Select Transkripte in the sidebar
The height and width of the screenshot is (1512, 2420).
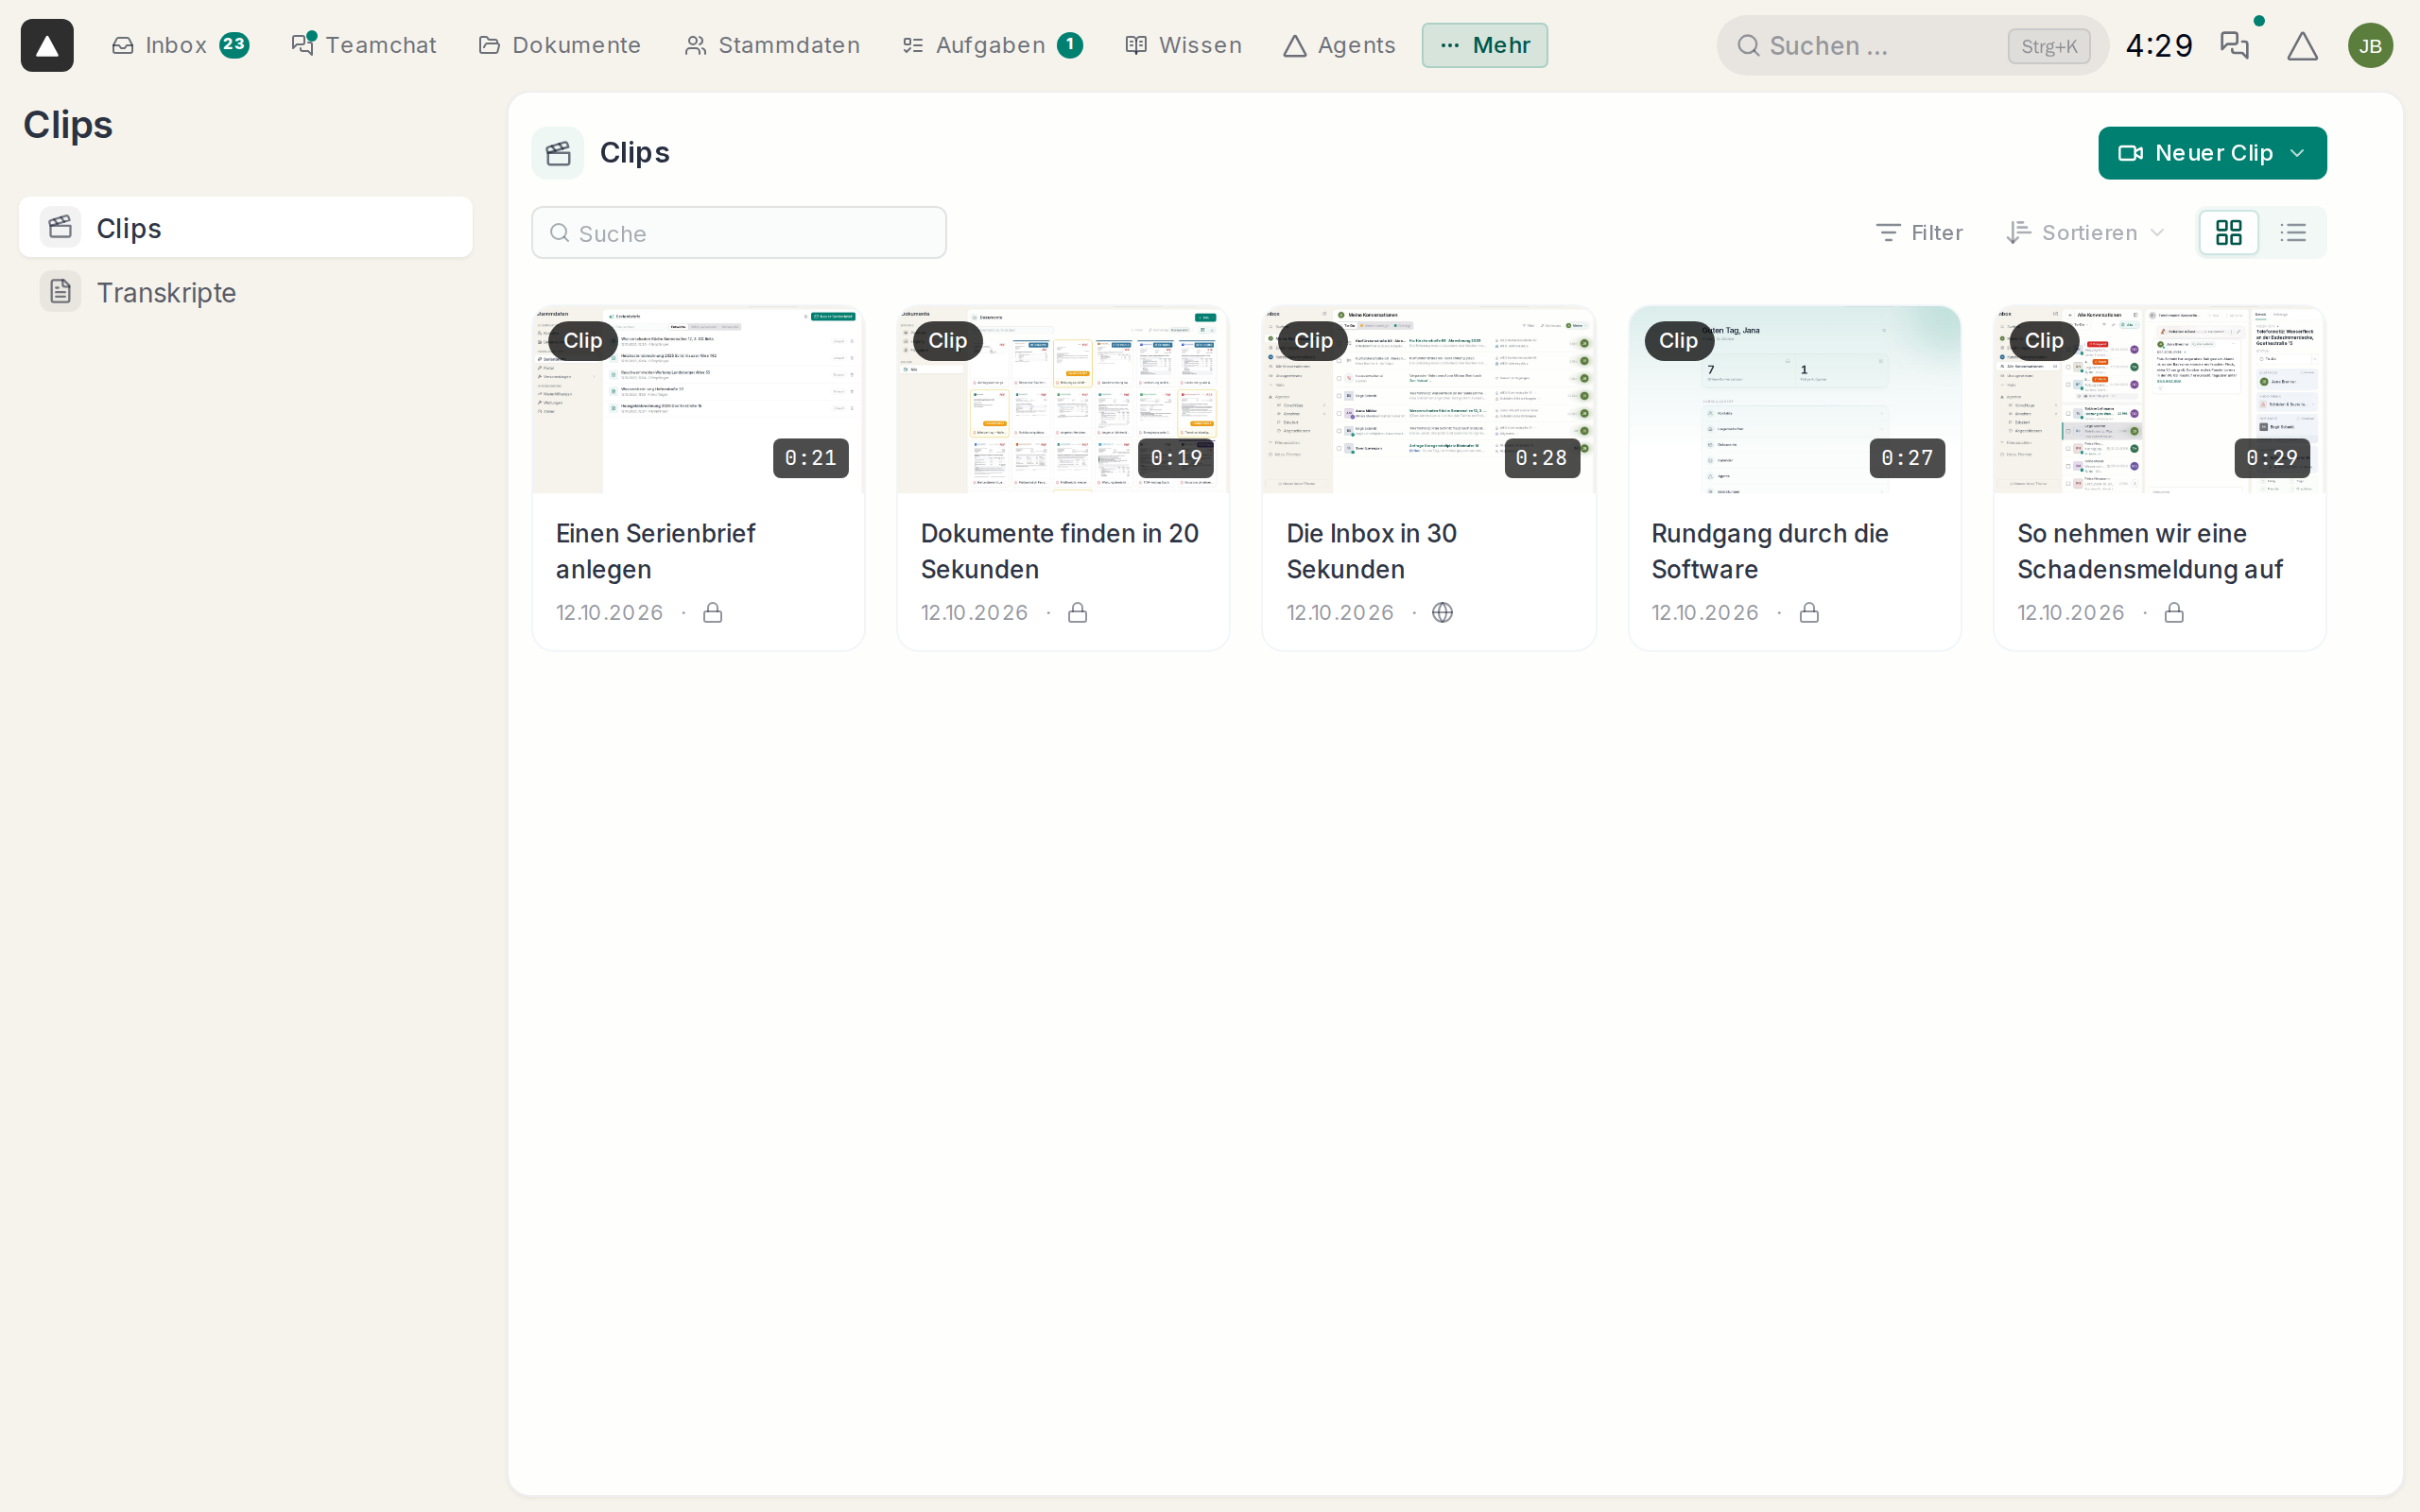(246, 292)
